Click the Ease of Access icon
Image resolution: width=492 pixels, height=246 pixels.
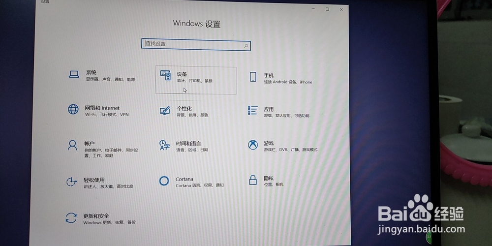71,182
